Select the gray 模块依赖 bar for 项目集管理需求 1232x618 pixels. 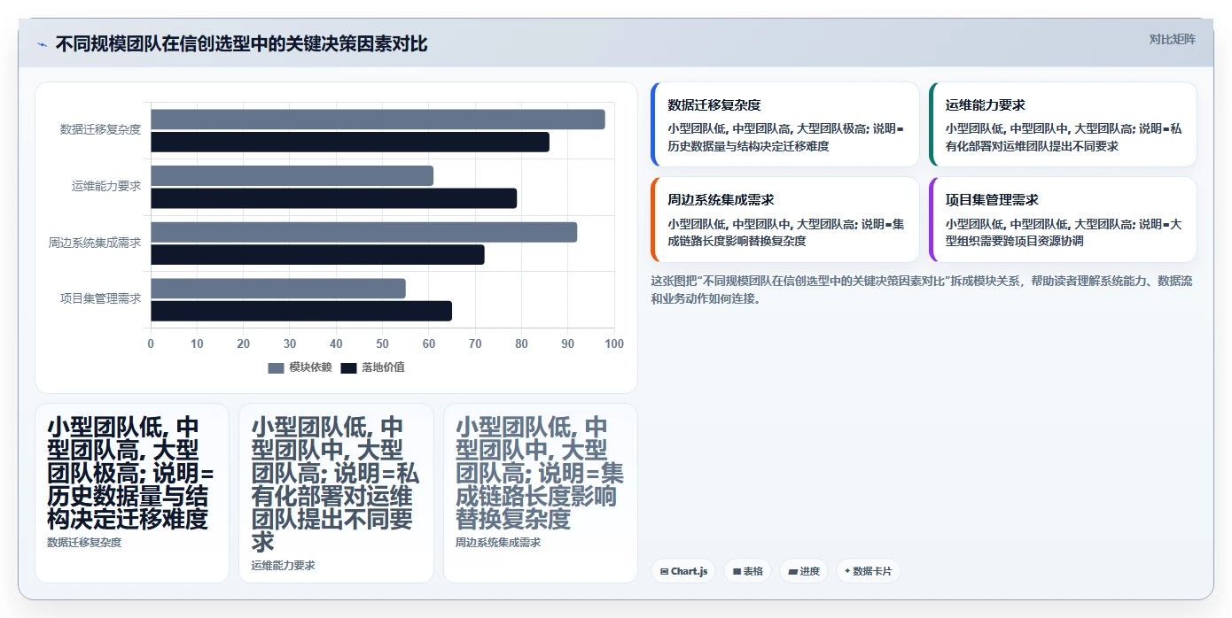click(x=278, y=289)
